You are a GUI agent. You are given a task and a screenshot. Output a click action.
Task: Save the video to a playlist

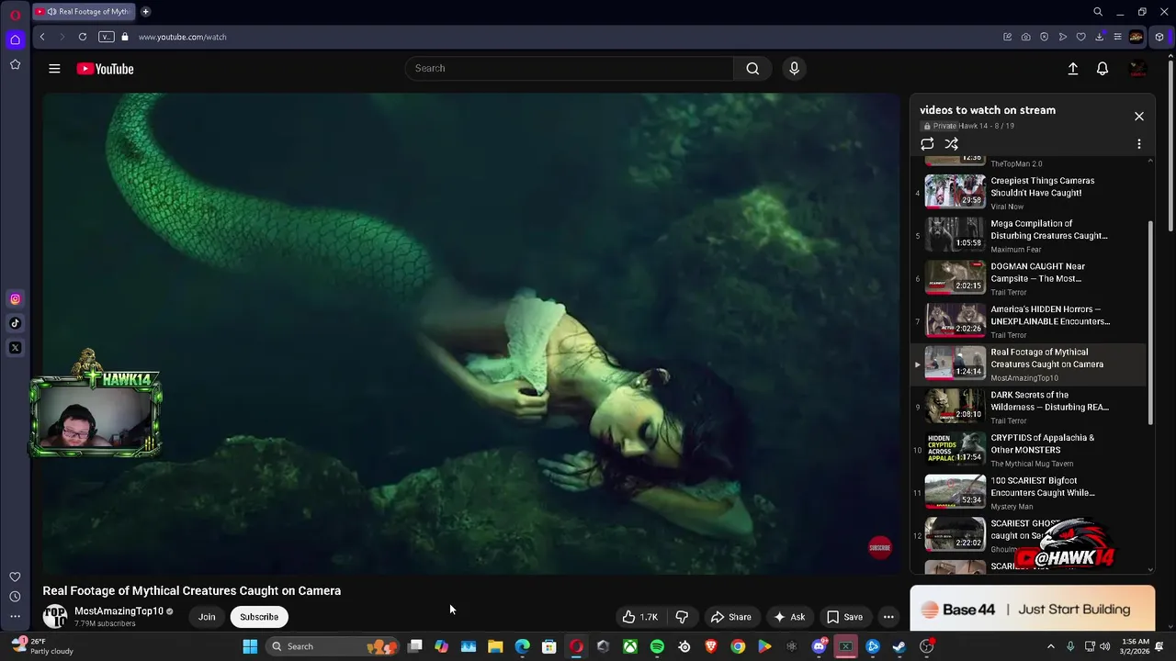[844, 617]
